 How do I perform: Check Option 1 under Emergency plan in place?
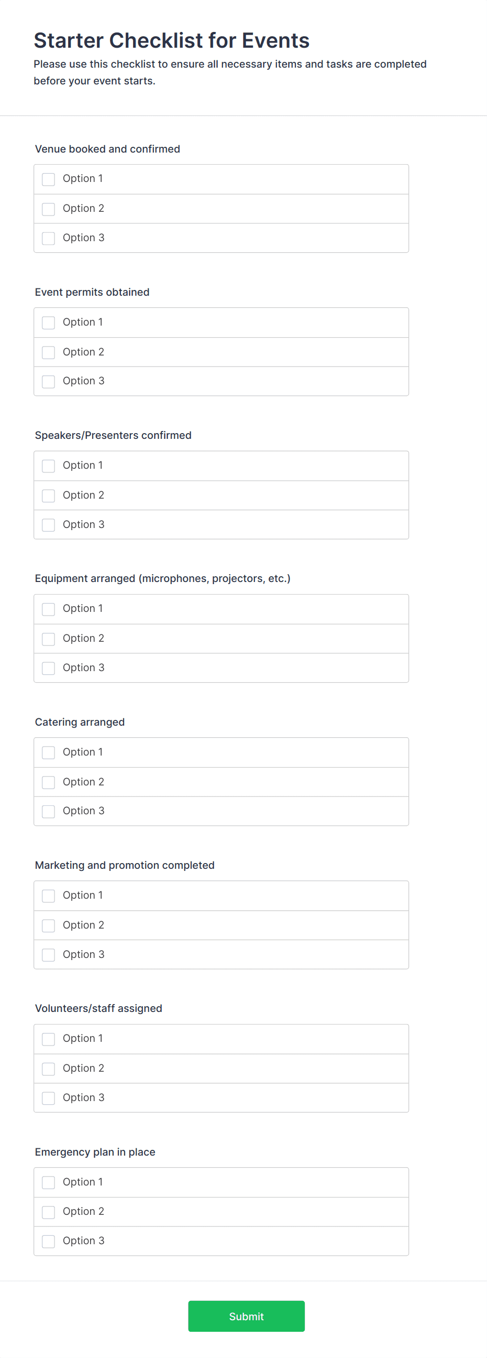click(48, 1182)
